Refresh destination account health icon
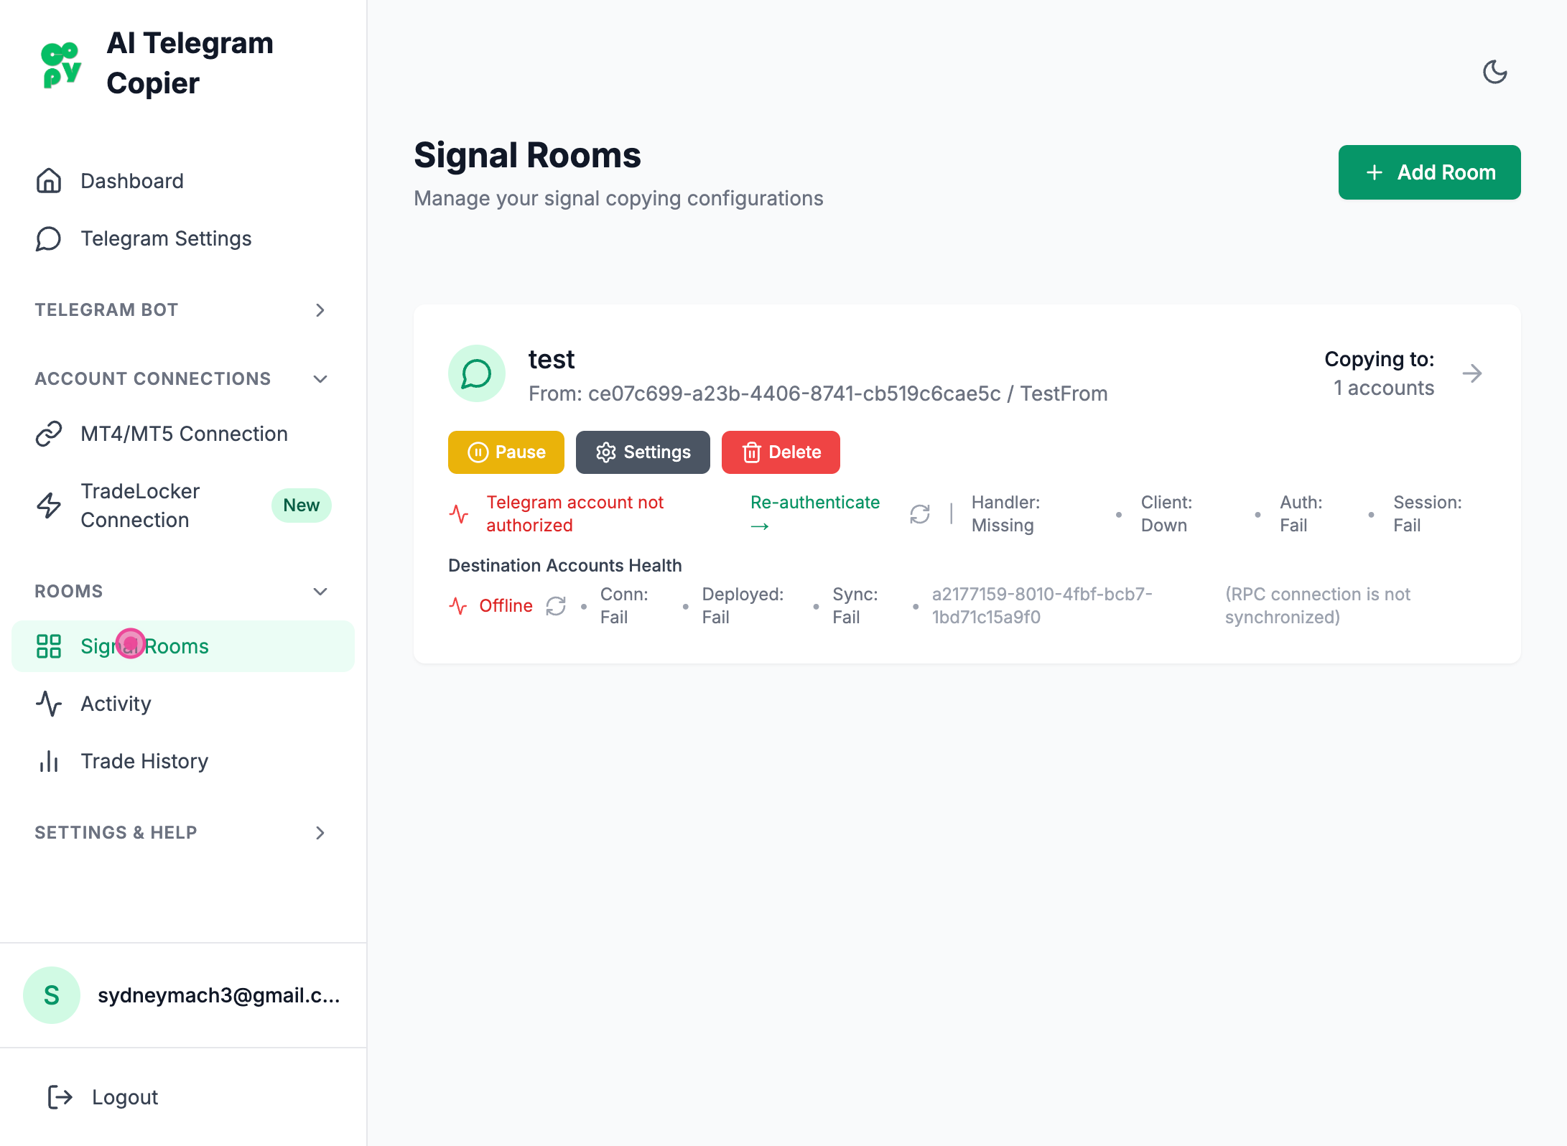Viewport: 1567px width, 1146px height. [556, 606]
